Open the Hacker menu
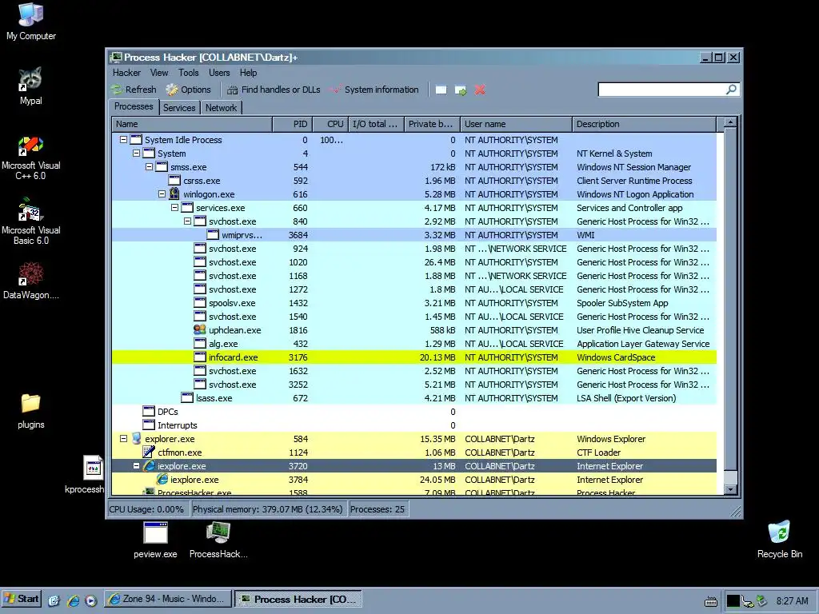819x614 pixels. (126, 73)
